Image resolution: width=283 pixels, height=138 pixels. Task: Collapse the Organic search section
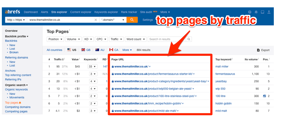(17, 85)
